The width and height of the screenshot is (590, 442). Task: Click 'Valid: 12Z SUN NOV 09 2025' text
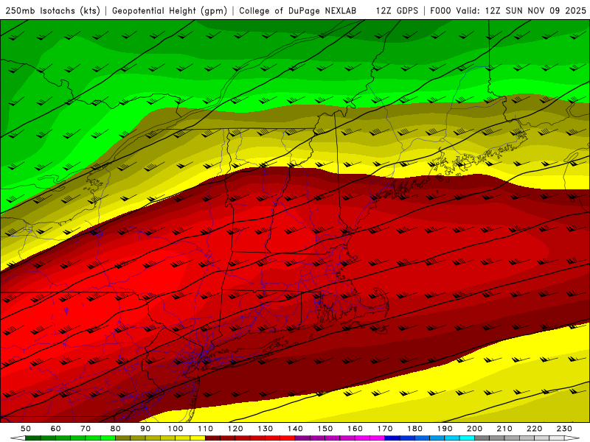click(521, 11)
